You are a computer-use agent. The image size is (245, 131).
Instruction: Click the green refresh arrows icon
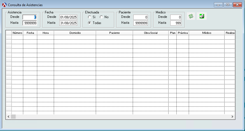coord(191,16)
